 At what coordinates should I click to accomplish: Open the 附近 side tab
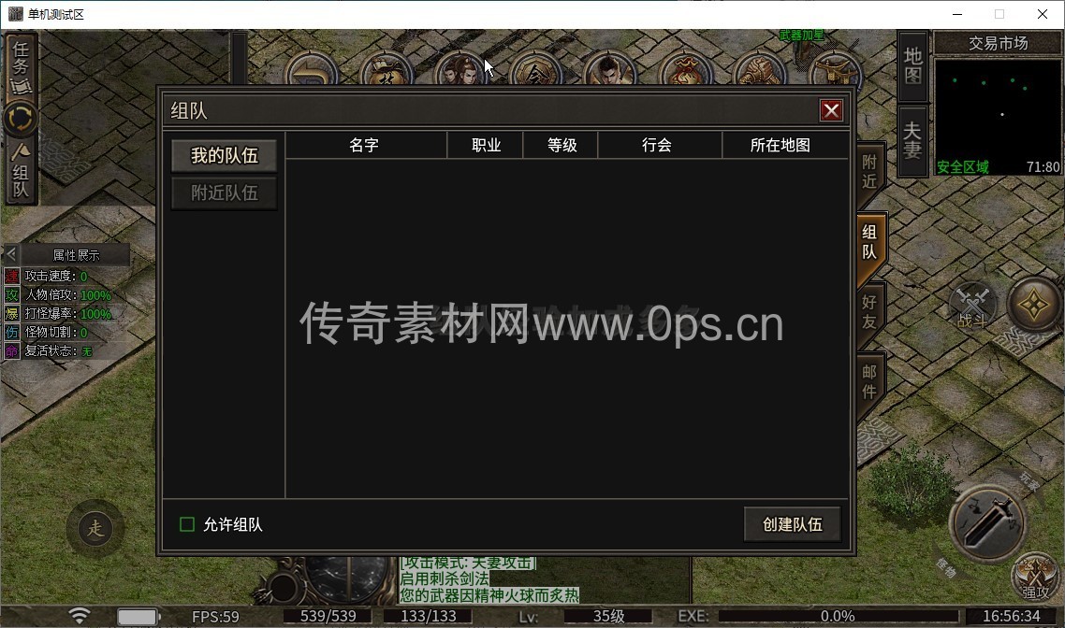click(869, 172)
